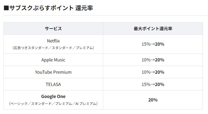Click YouTube Premium 10%→20% rate
Viewport: 208px width, 114px height.
tap(153, 72)
